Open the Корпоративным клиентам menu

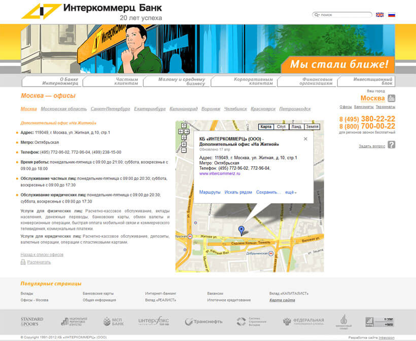pos(244,82)
